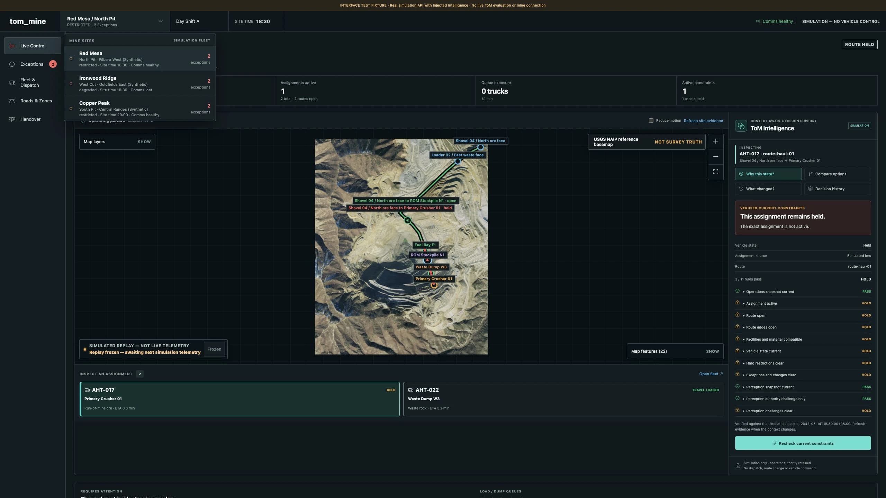The width and height of the screenshot is (886, 498).
Task: Click Recheck current constraints button
Action: coord(803,443)
